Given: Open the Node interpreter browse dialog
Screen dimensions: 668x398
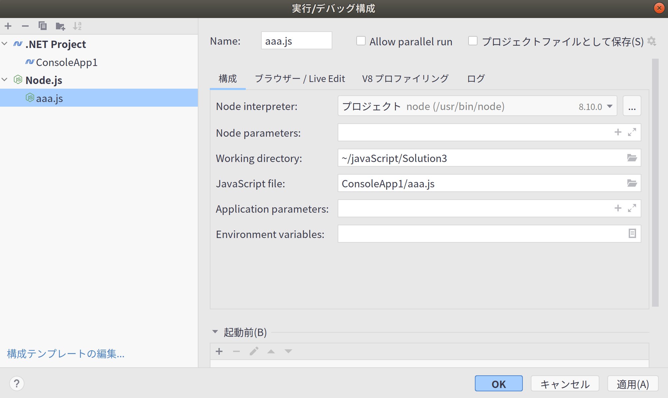Looking at the screenshot, I should 631,106.
